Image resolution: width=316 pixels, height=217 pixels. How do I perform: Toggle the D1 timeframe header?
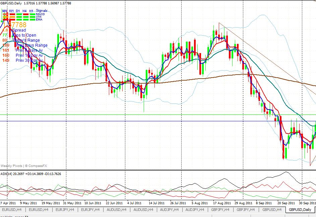click(18, 11)
